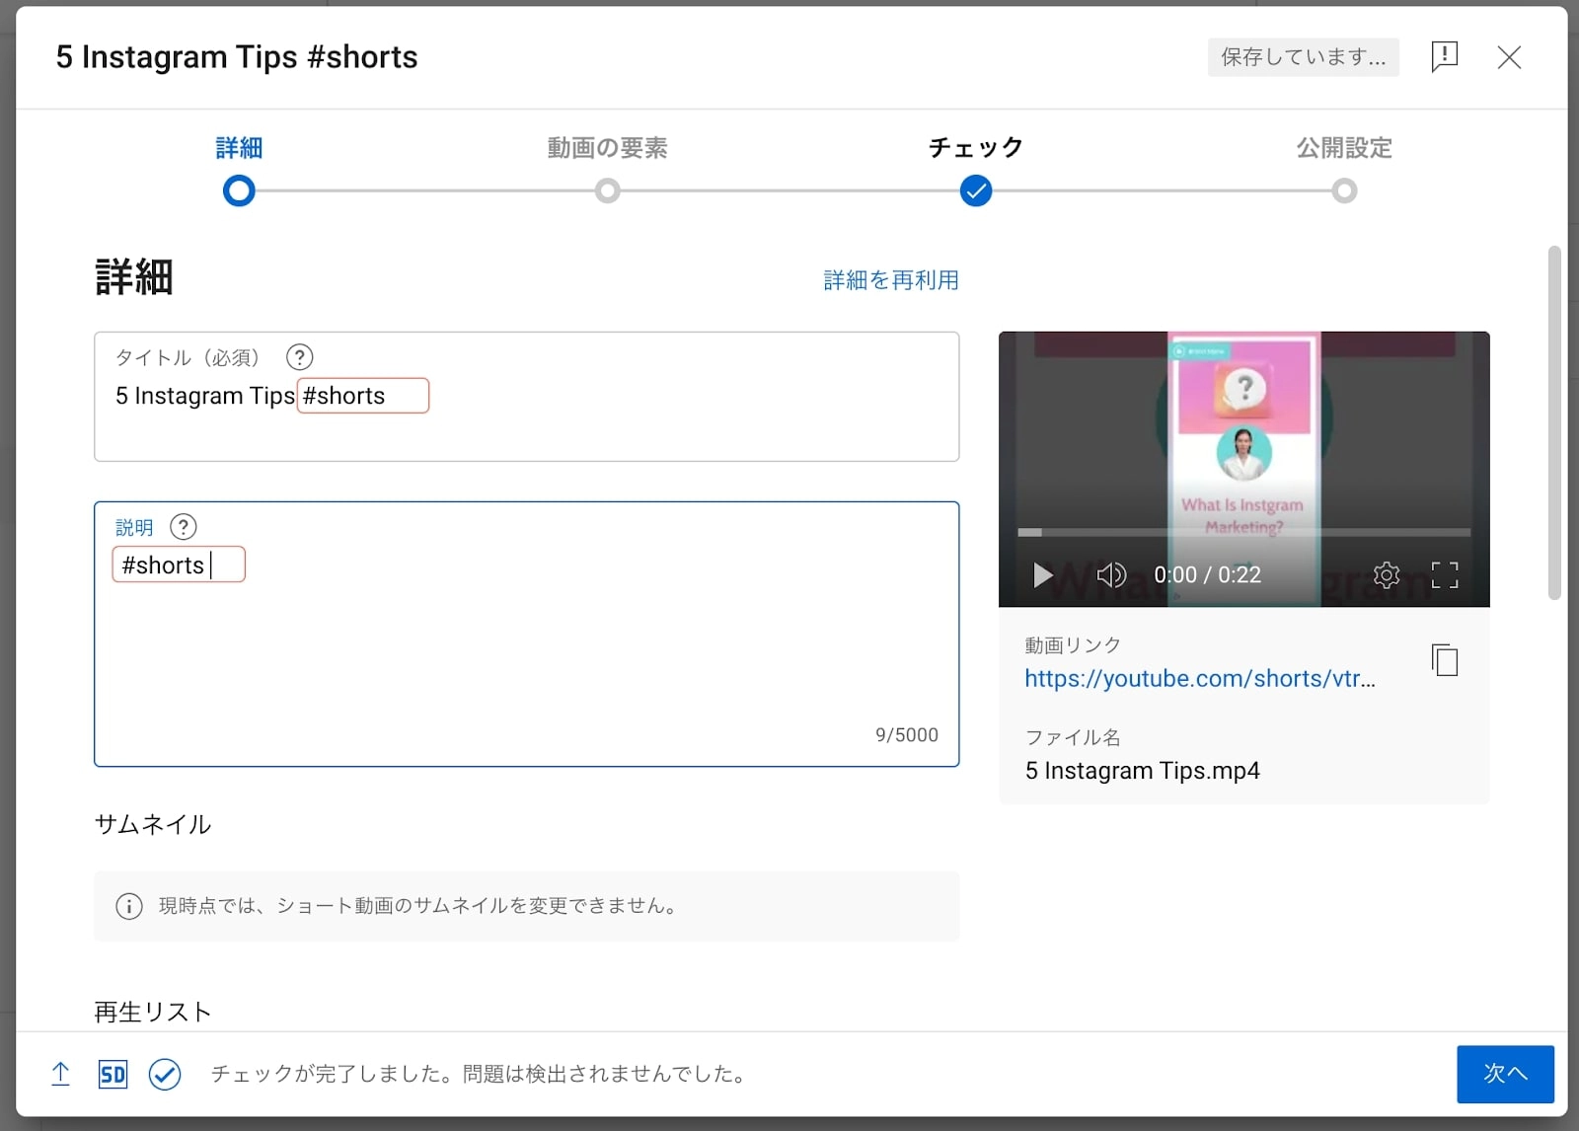Open video player settings gear
The width and height of the screenshot is (1579, 1131).
coord(1387,574)
